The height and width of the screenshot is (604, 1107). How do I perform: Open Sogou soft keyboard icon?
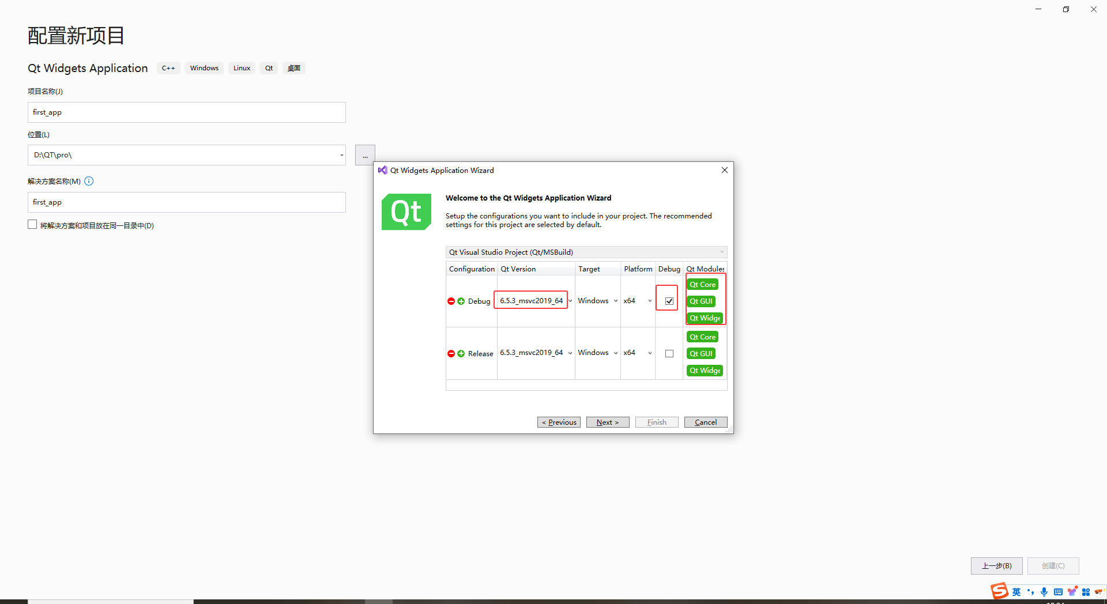tap(1058, 592)
